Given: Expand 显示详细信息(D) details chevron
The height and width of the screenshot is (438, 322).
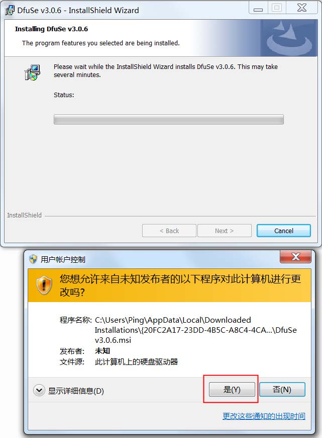Looking at the screenshot, I should [x=39, y=390].
